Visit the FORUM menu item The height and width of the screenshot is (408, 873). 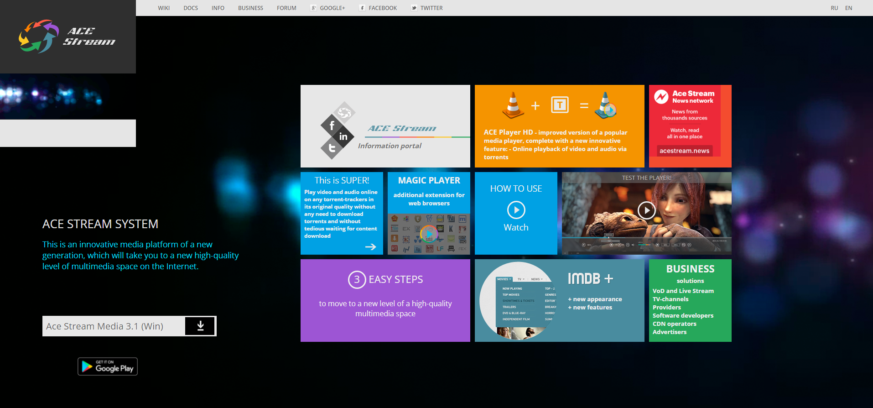tap(286, 8)
